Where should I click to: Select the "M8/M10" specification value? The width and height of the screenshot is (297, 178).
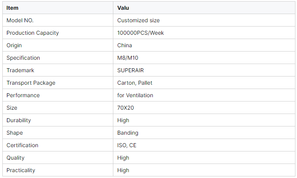128,58
